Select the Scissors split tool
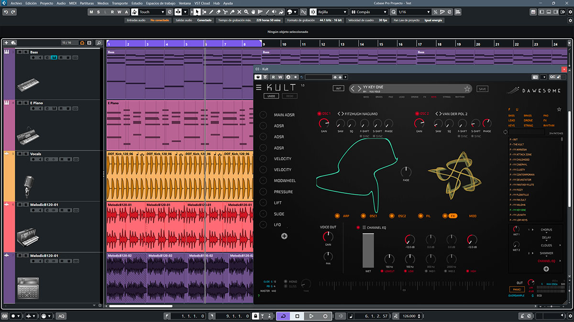 (225, 11)
